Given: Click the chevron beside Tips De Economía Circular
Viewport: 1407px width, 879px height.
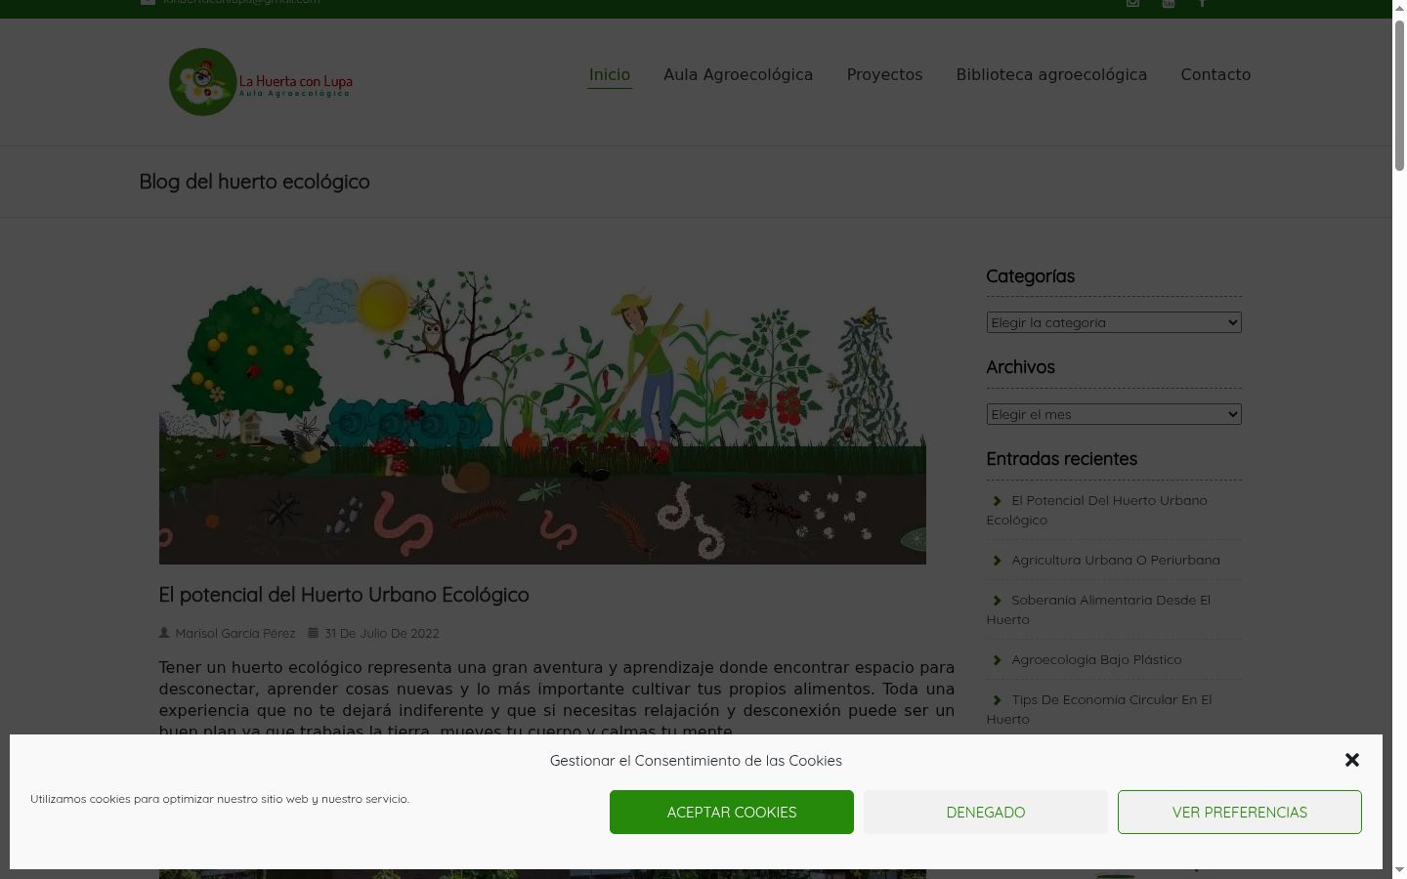Looking at the screenshot, I should [x=997, y=700].
